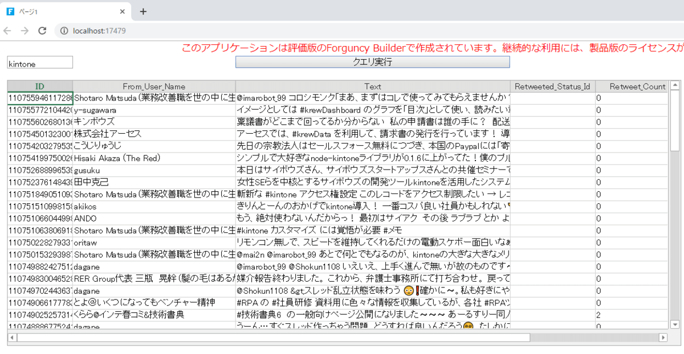
Task: Select the text cell starting 本日はサイボウズさん
Action: click(x=373, y=170)
